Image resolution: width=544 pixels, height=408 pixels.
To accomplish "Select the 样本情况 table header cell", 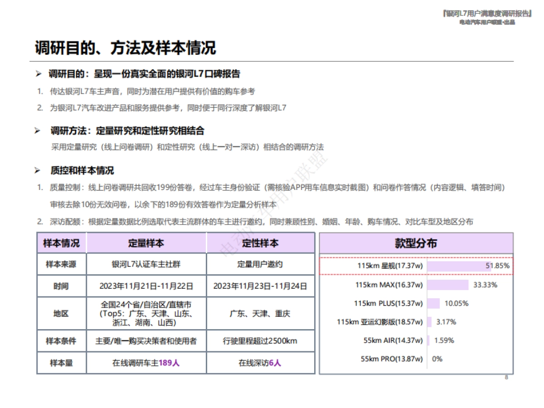I will pyautogui.click(x=62, y=243).
